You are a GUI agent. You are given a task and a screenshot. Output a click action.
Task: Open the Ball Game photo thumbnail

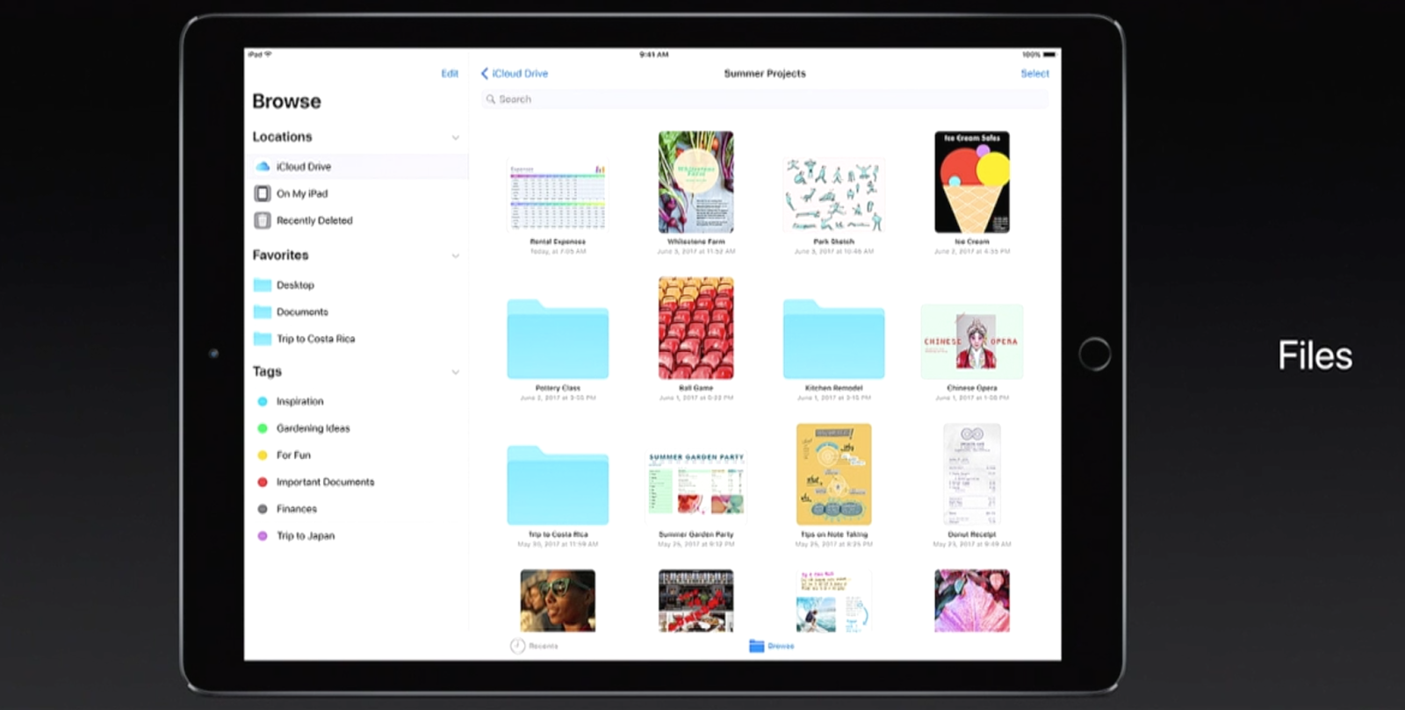pyautogui.click(x=695, y=328)
